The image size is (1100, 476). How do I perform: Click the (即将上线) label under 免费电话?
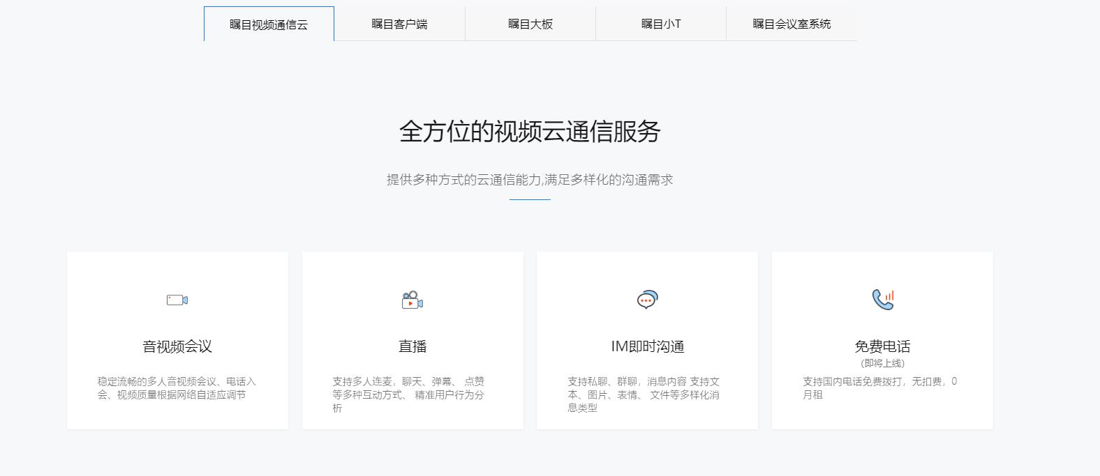coord(882,363)
